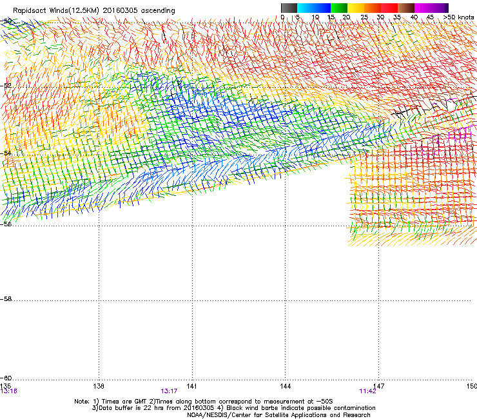Click the latitude label '-52'

click(6, 86)
